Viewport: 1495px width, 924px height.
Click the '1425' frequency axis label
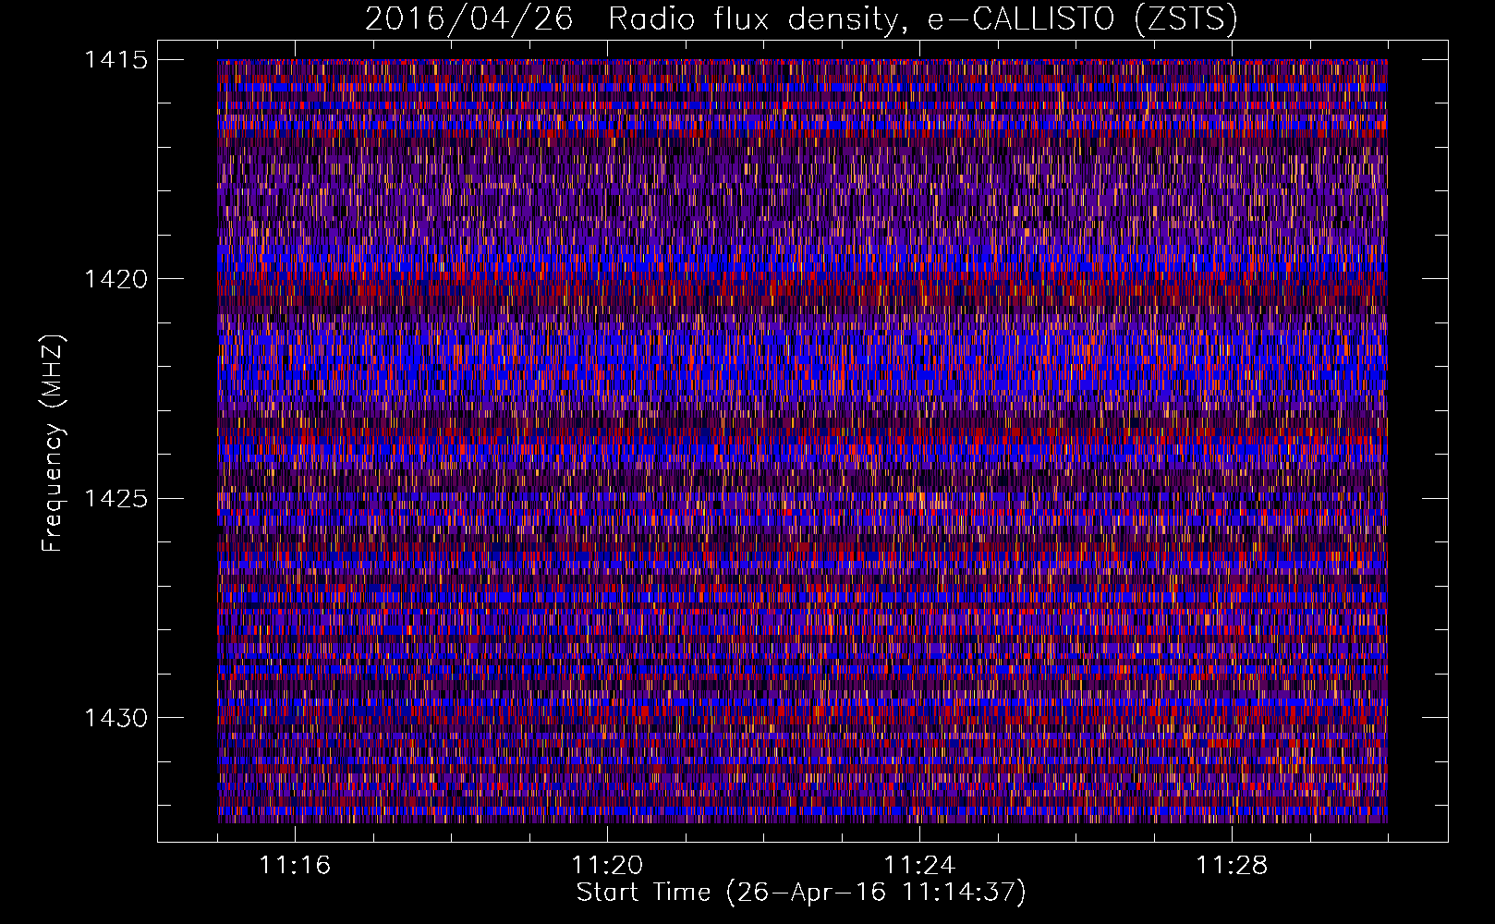click(x=115, y=499)
